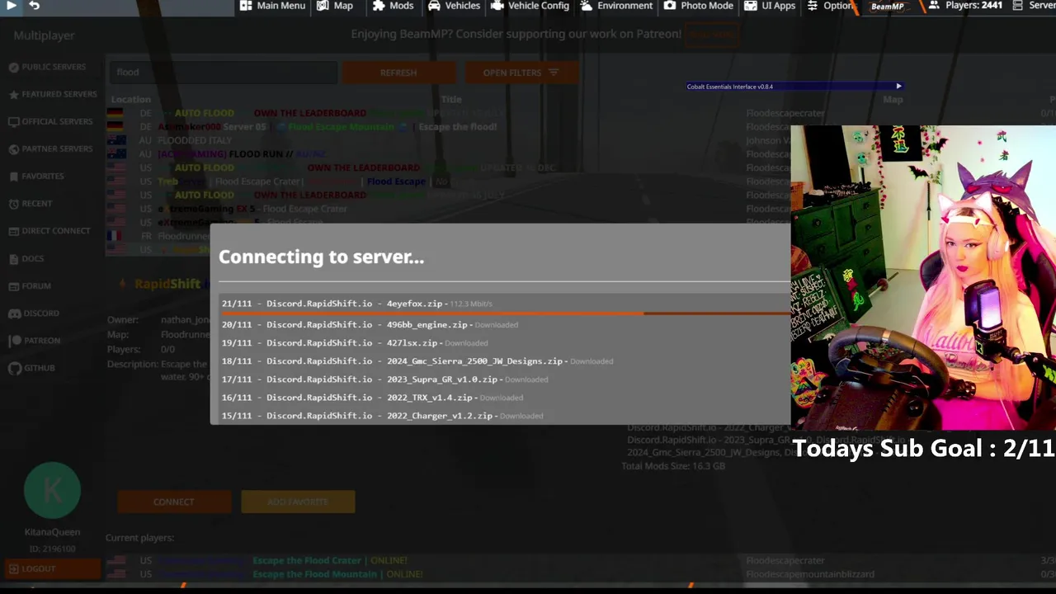
Task: Select Featured Servers in the sidebar
Action: (x=53, y=94)
